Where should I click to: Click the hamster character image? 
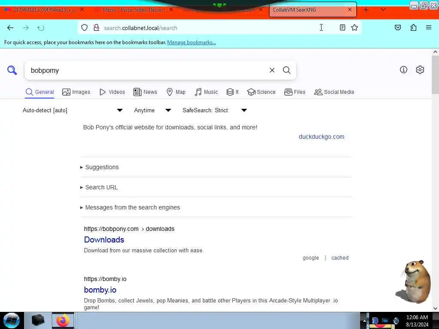point(414,282)
